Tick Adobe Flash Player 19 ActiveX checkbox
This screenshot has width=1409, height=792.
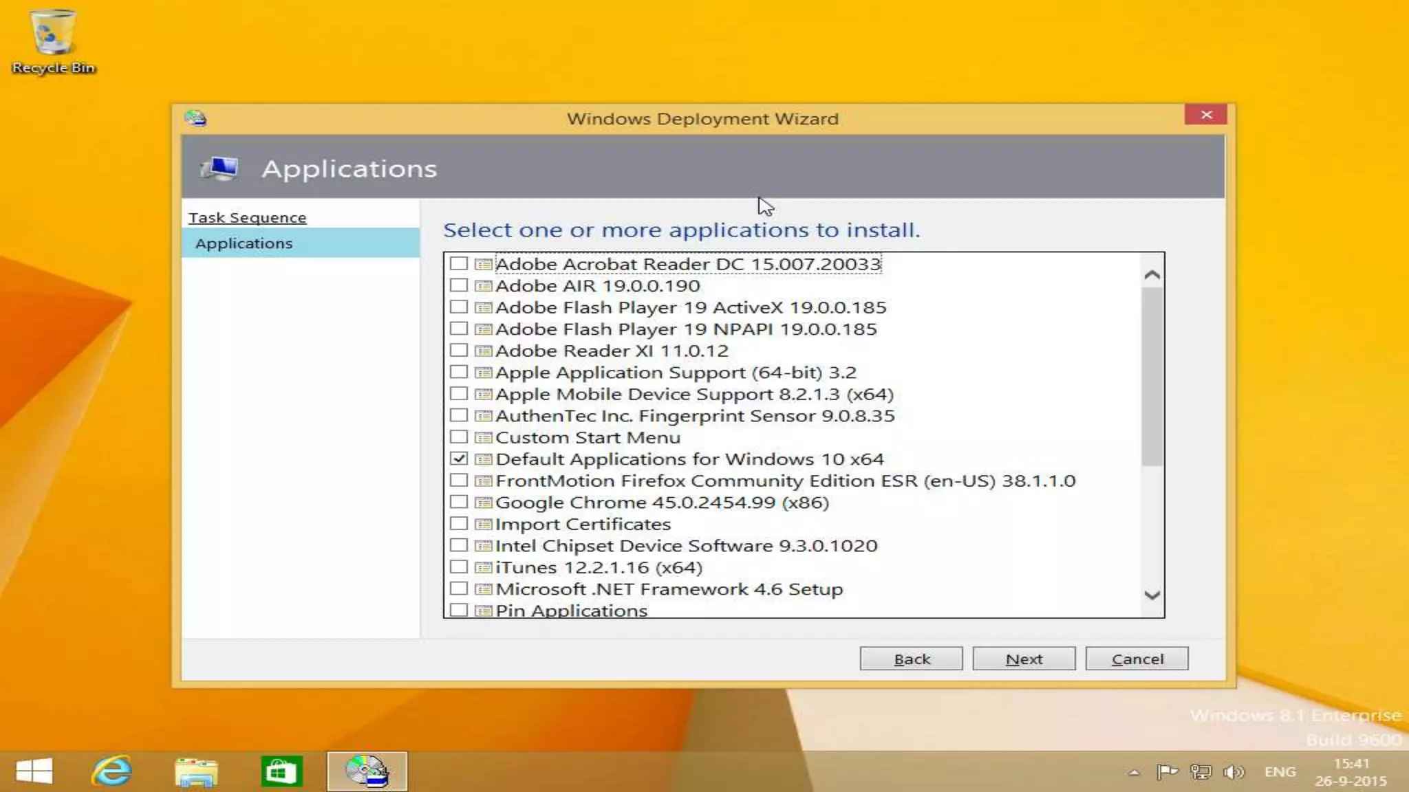click(x=459, y=307)
